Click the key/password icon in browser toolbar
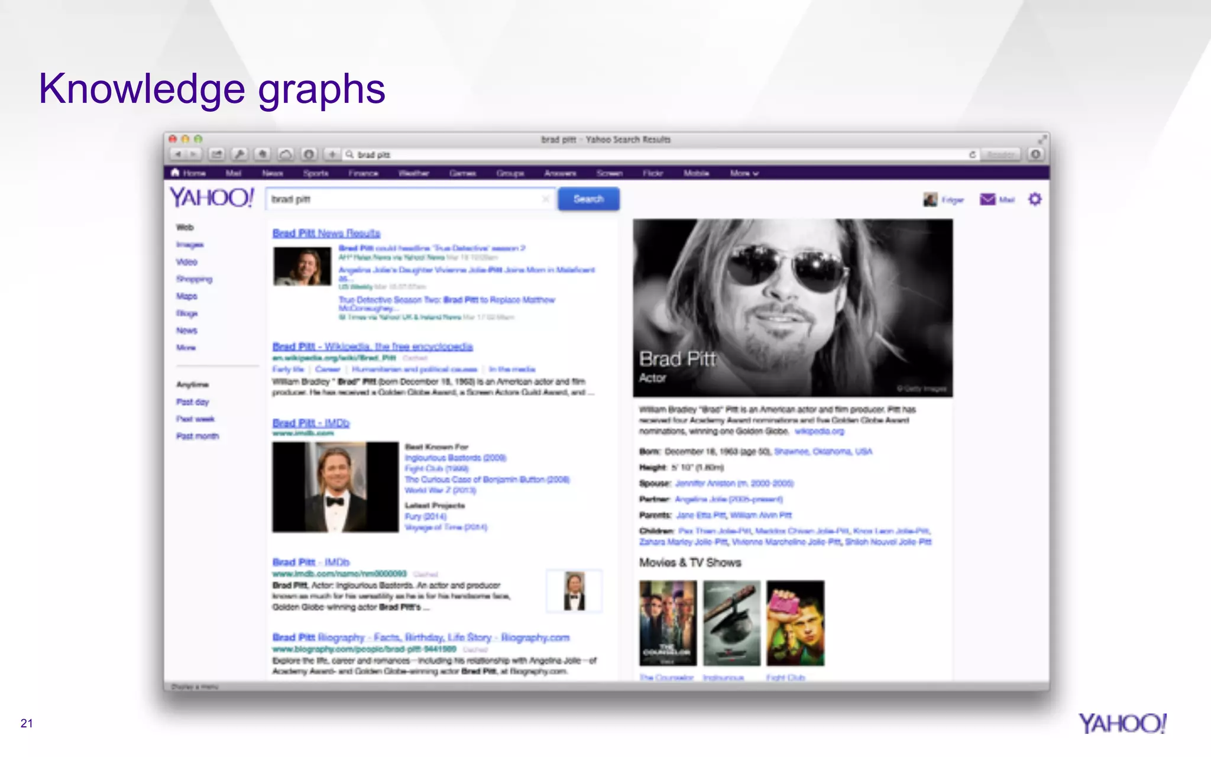1211x757 pixels. point(239,154)
